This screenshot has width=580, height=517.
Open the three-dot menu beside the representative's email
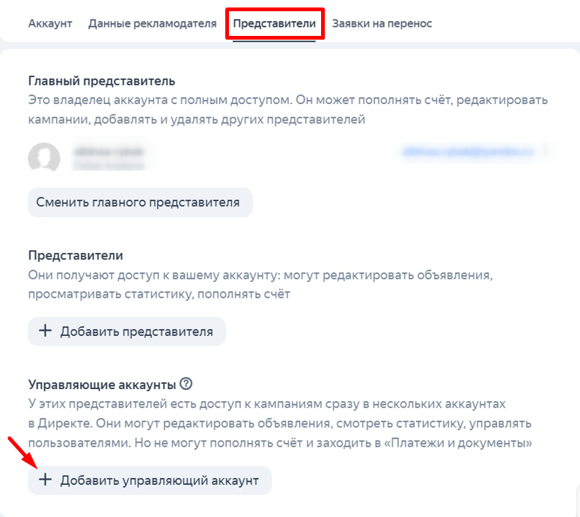tap(546, 151)
